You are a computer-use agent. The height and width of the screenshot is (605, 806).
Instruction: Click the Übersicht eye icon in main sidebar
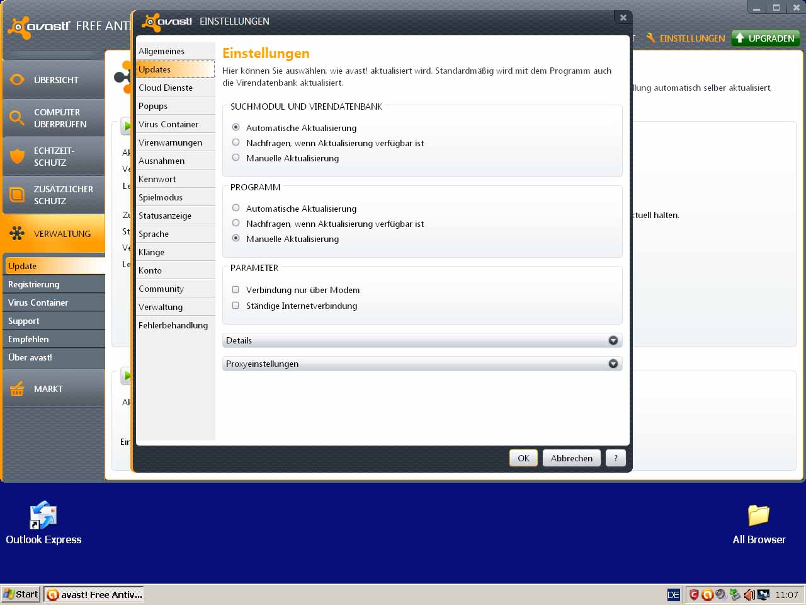pos(17,79)
